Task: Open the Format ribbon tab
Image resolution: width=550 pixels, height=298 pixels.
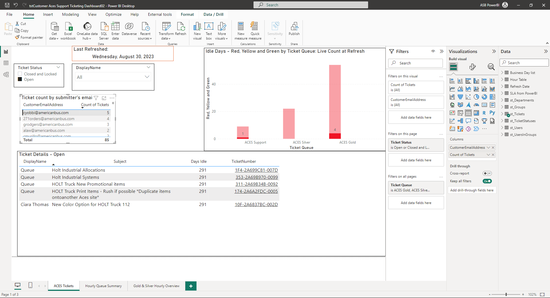Action: (187, 14)
